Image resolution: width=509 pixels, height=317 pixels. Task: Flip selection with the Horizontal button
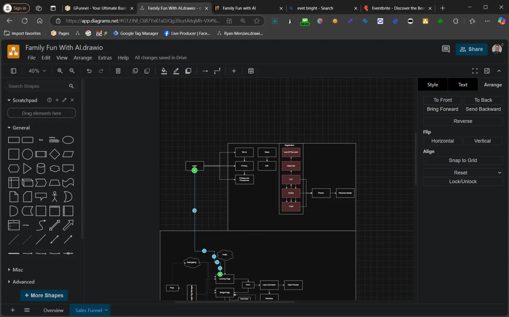(x=442, y=141)
